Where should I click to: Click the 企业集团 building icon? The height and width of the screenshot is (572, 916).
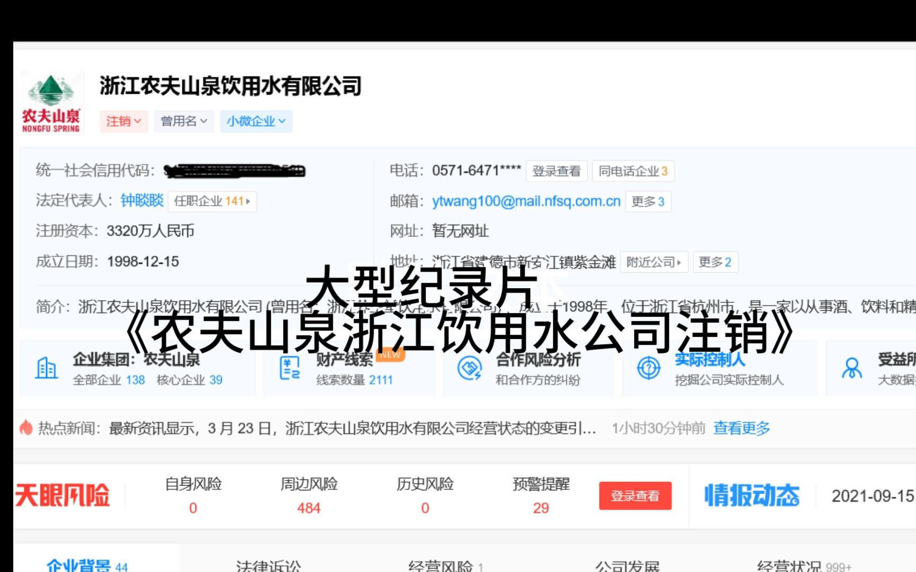click(46, 368)
